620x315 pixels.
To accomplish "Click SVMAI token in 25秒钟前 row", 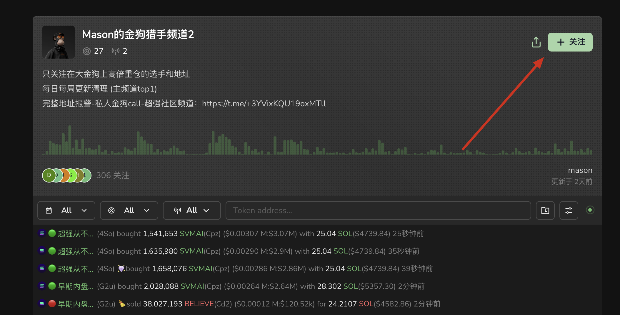I will [x=191, y=234].
